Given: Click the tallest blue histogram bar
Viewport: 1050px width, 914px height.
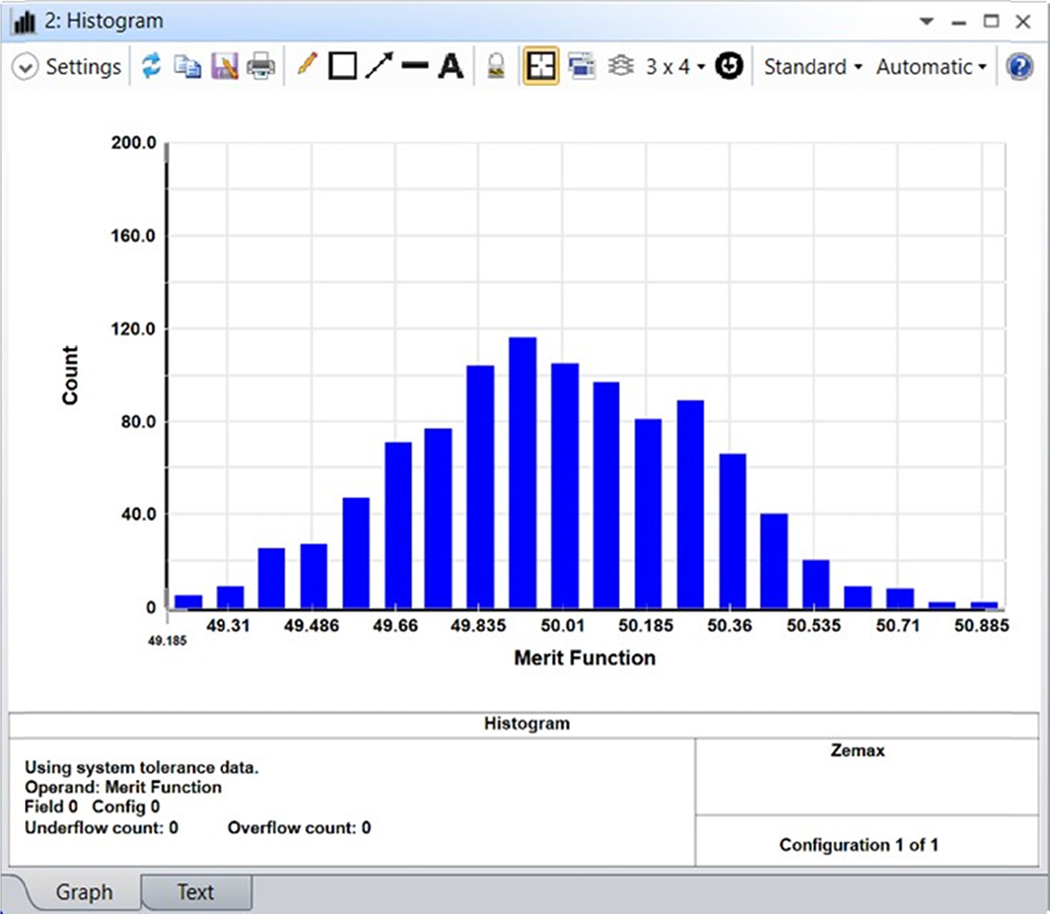Looking at the screenshot, I should click(x=523, y=472).
